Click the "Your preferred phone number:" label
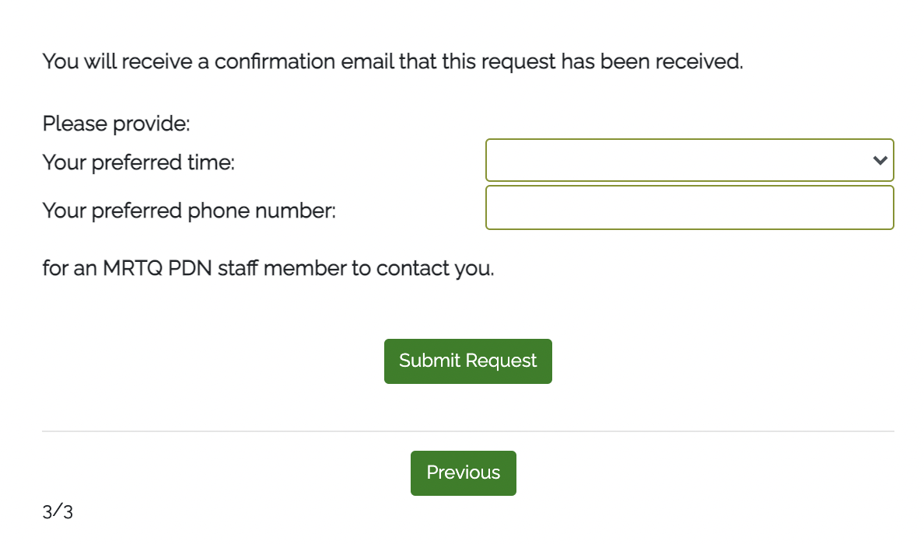 pyautogui.click(x=189, y=211)
